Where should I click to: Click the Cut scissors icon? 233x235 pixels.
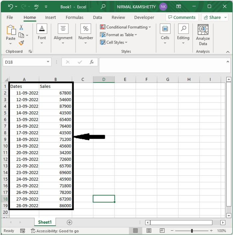[21, 28]
